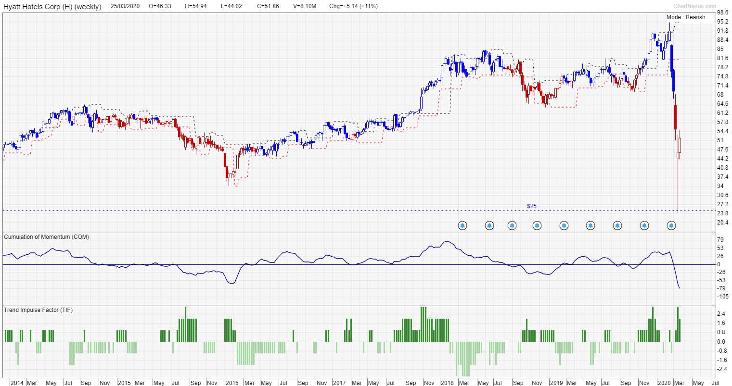Click the $25 price line label

pyautogui.click(x=532, y=206)
